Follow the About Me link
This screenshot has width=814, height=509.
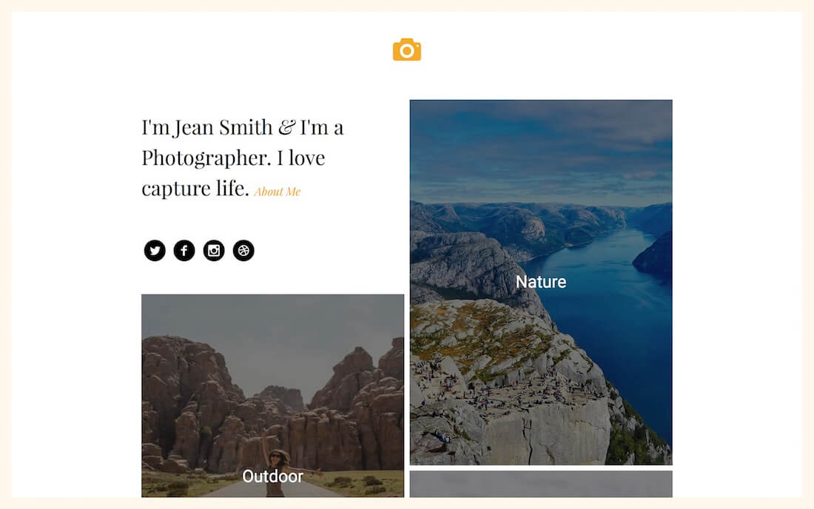[277, 192]
